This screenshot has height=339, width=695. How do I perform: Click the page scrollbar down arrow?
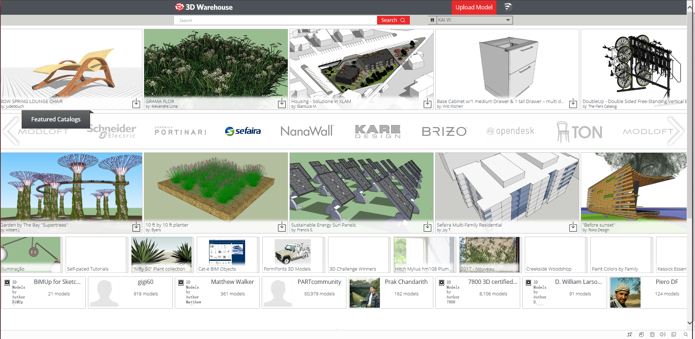pos(690,323)
